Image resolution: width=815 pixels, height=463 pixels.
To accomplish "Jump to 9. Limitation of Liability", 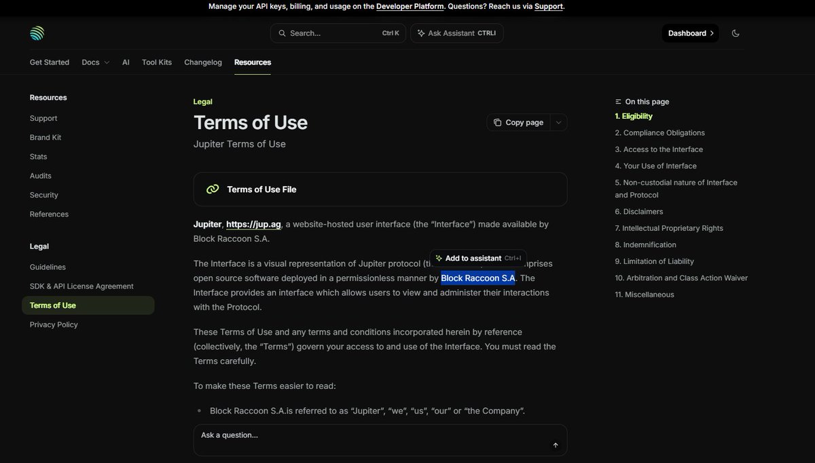I will click(655, 261).
